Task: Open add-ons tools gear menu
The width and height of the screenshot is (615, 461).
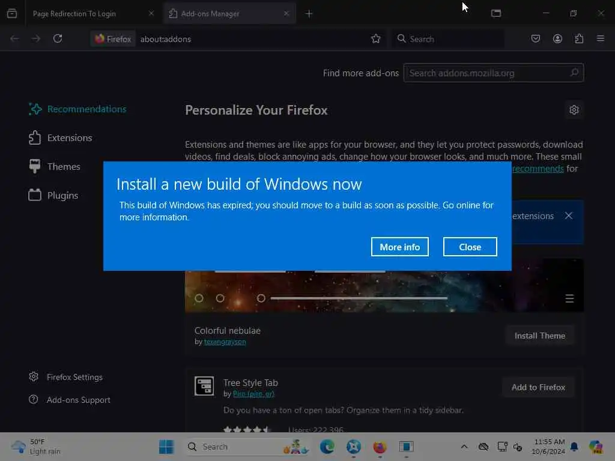Action: (574, 110)
